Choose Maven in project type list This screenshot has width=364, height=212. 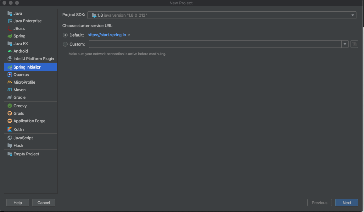click(x=31, y=90)
